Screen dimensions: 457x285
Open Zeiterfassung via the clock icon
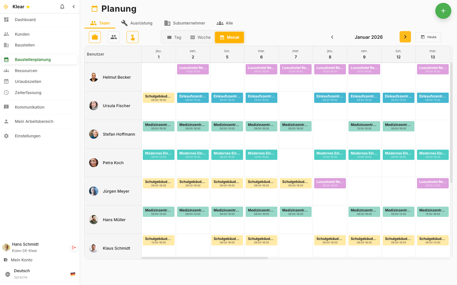click(6, 92)
